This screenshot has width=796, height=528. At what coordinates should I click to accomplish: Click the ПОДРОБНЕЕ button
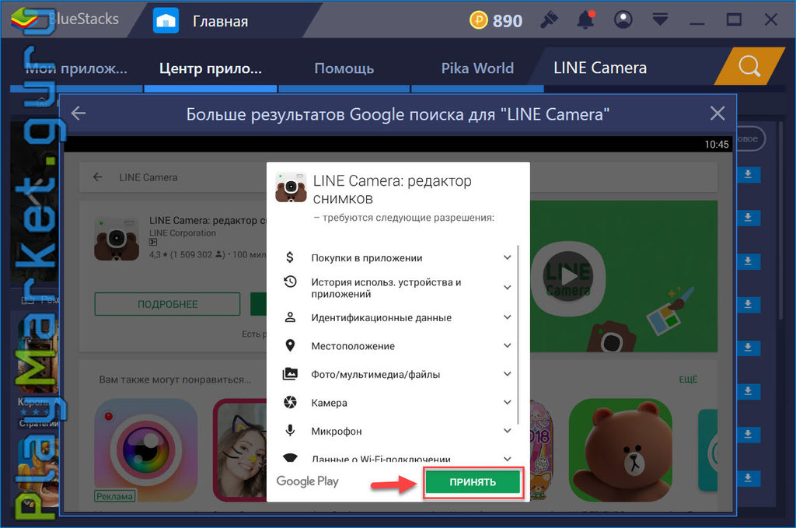167,304
